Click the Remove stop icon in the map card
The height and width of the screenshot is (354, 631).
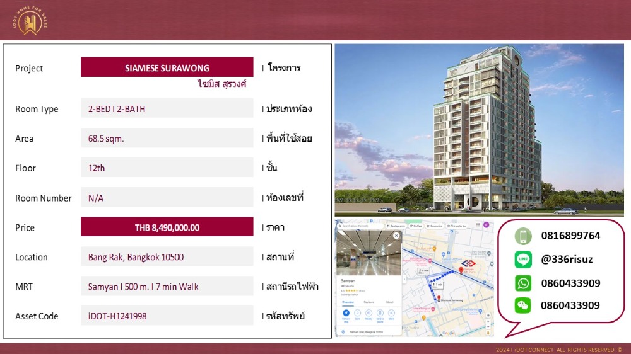[x=346, y=313]
